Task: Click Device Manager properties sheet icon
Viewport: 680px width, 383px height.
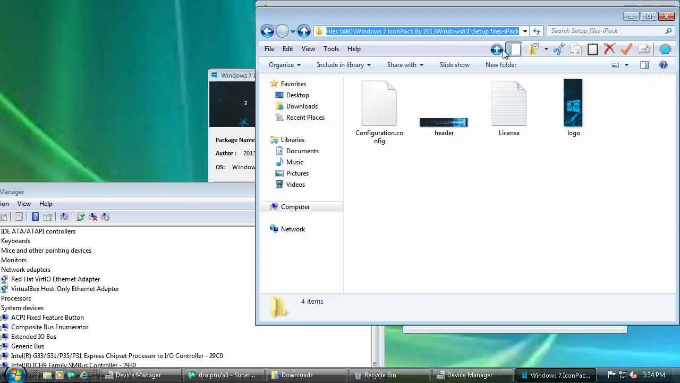Action: click(19, 217)
